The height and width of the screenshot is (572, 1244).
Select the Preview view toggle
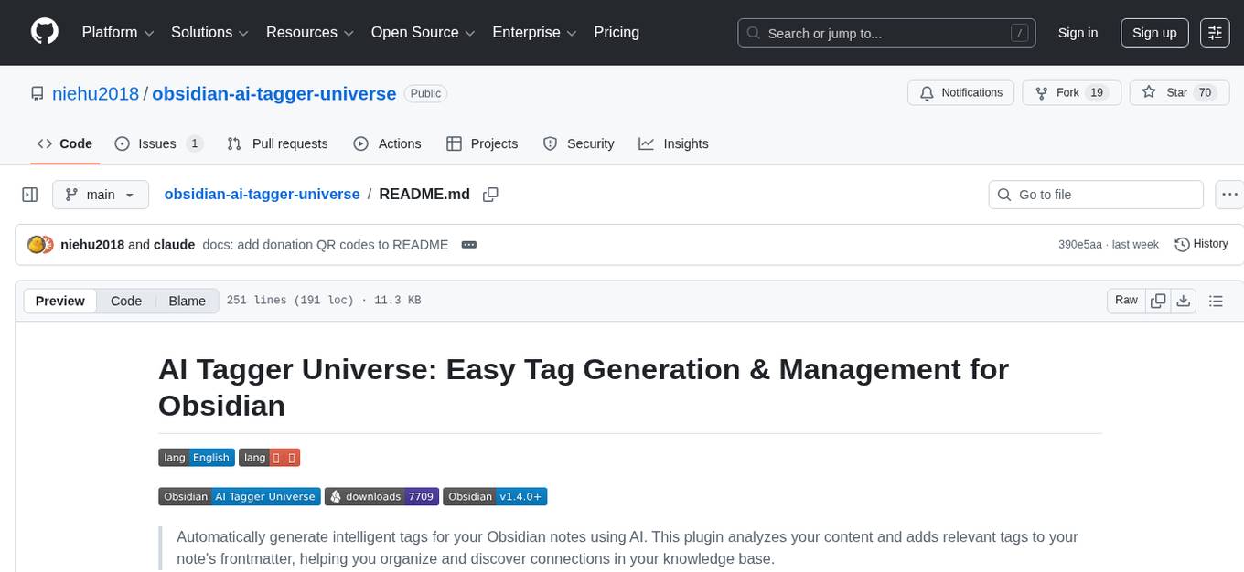(x=60, y=301)
